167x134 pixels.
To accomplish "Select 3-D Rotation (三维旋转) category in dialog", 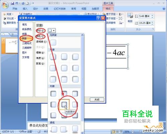I will point(27,48).
